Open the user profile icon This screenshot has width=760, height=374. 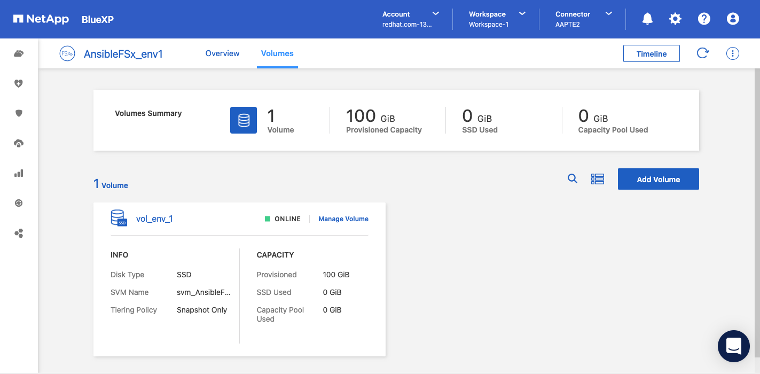pyautogui.click(x=733, y=19)
